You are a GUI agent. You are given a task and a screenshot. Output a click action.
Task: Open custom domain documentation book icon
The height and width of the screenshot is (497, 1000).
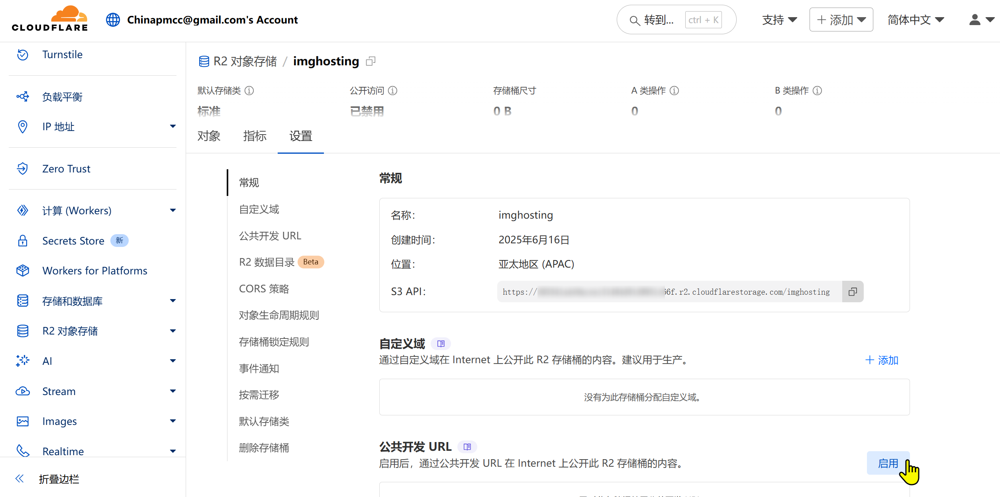pos(441,344)
